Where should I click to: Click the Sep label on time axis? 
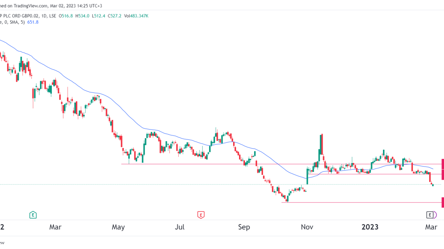(x=244, y=227)
